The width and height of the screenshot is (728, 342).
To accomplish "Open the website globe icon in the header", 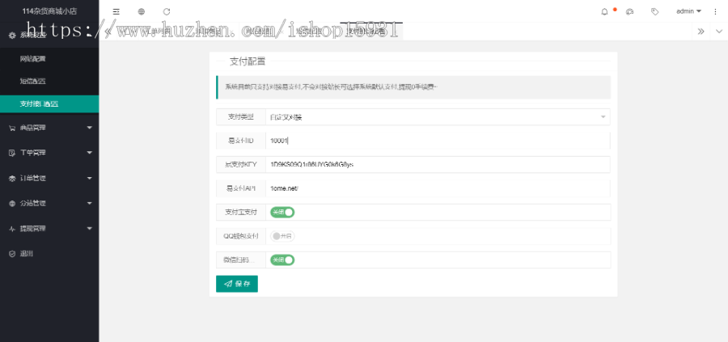I will 141,11.
